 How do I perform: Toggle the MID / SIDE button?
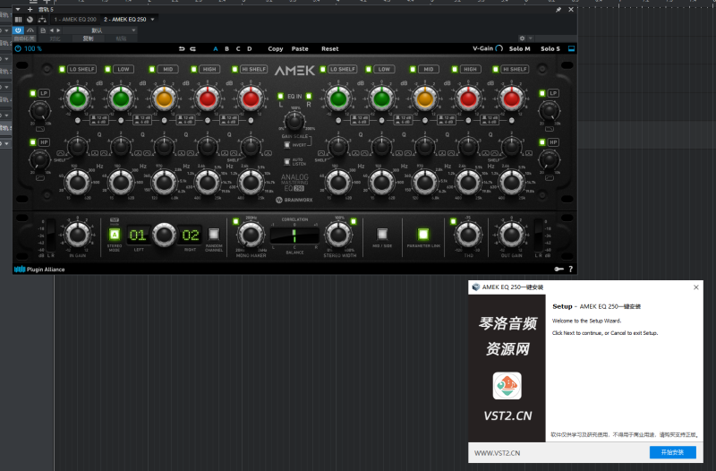click(x=382, y=235)
